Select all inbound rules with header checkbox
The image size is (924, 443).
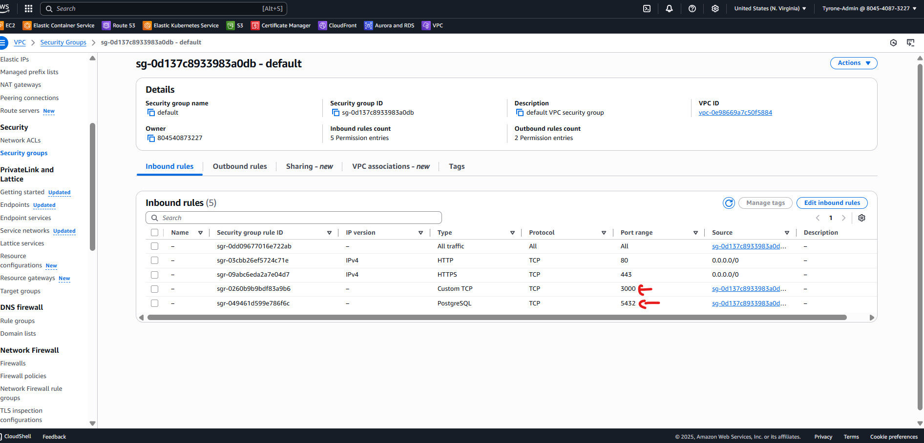(x=154, y=233)
